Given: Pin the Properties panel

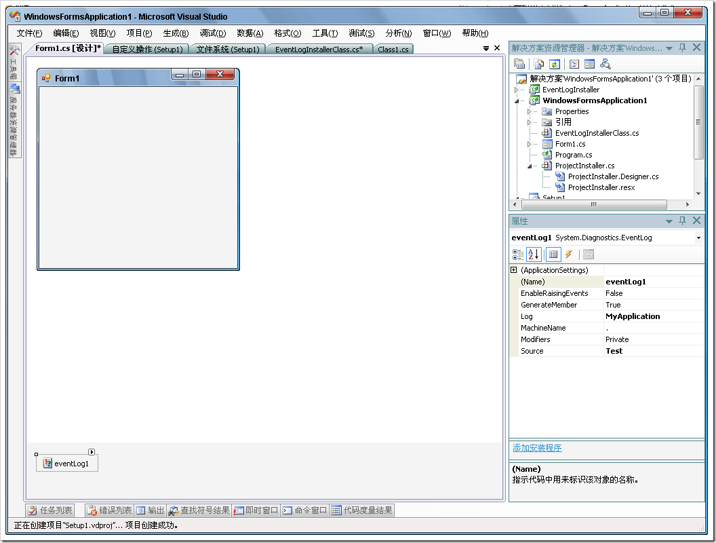Looking at the screenshot, I should (x=683, y=221).
